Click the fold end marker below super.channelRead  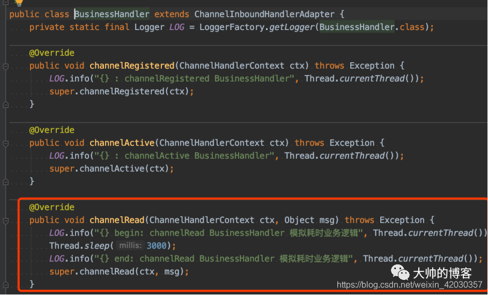coord(5,285)
